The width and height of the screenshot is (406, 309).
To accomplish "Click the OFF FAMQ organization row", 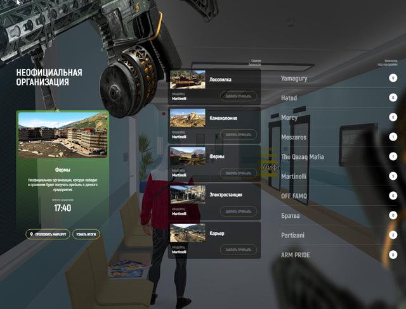I will click(339, 196).
